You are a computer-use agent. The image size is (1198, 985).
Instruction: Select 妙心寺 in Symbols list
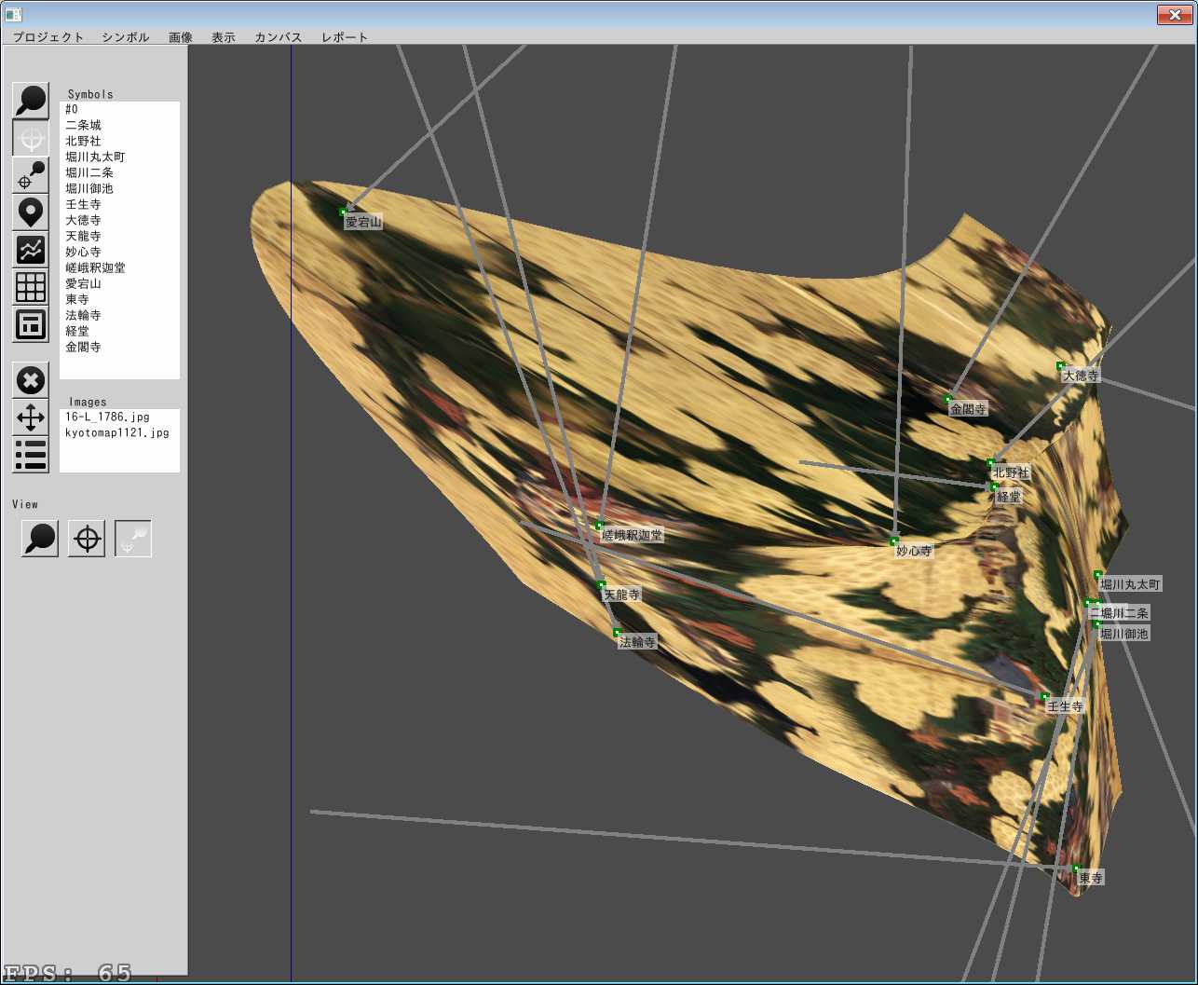click(x=119, y=252)
